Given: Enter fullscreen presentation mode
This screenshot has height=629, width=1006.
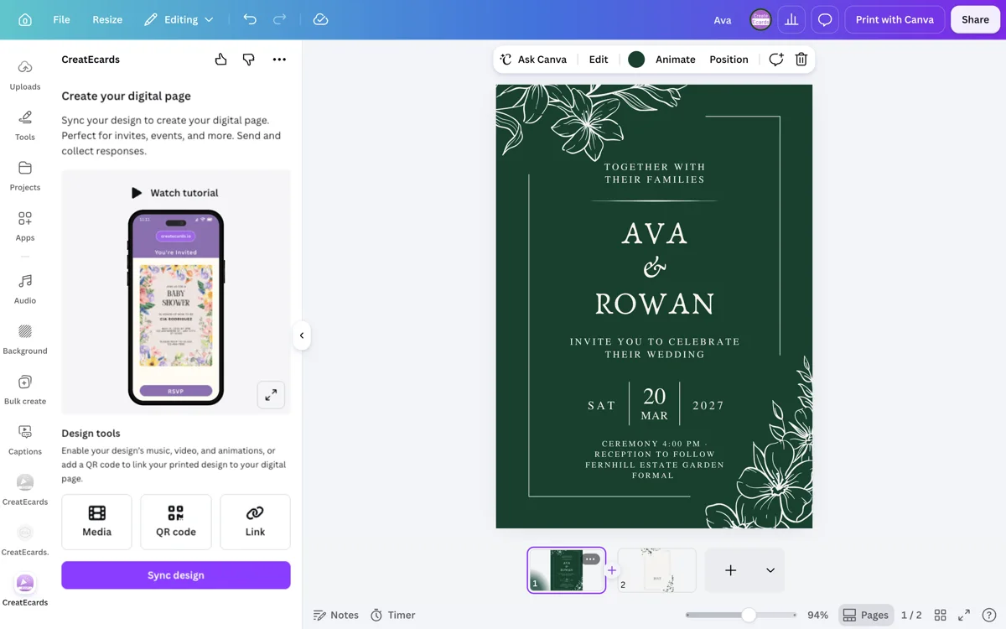Looking at the screenshot, I should (x=964, y=615).
